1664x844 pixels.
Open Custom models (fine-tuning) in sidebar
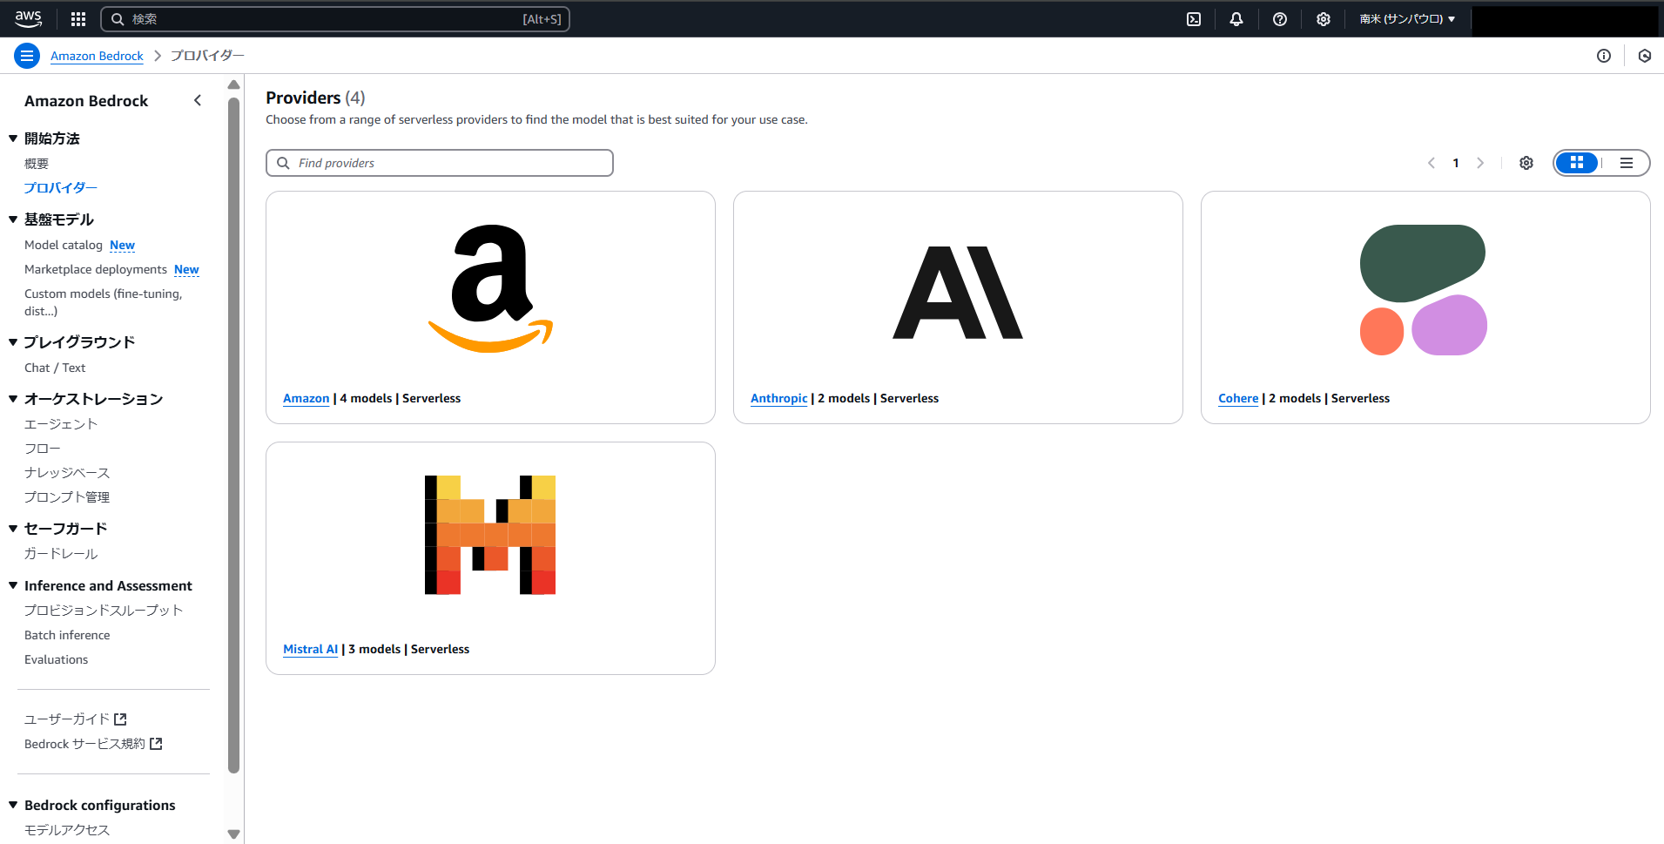click(x=104, y=302)
